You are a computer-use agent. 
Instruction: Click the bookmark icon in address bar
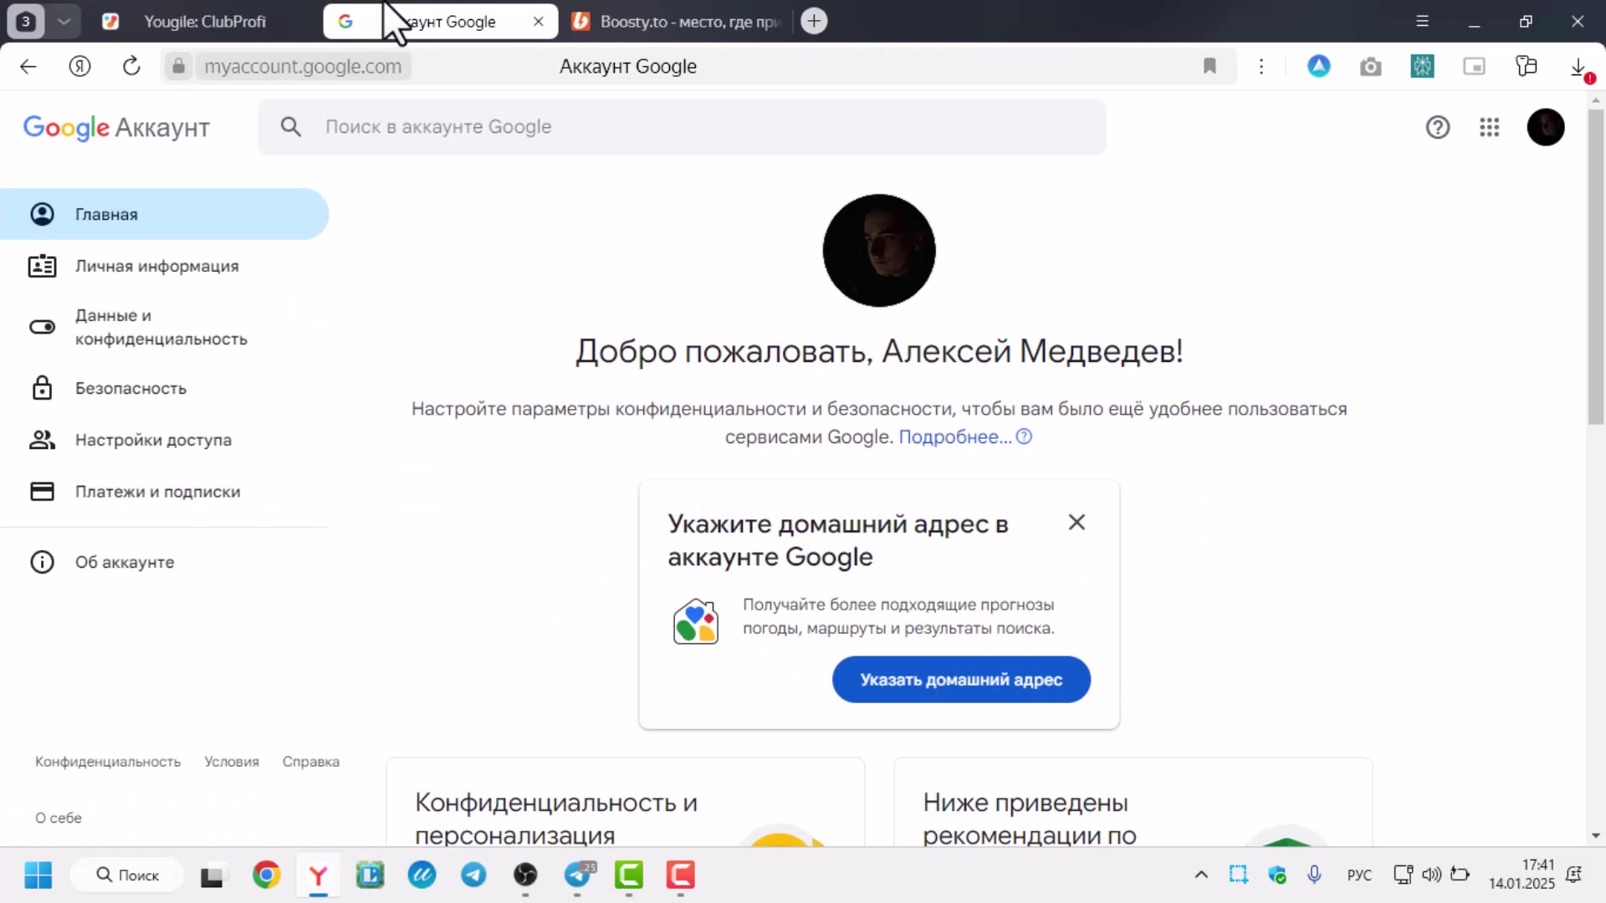pyautogui.click(x=1210, y=66)
